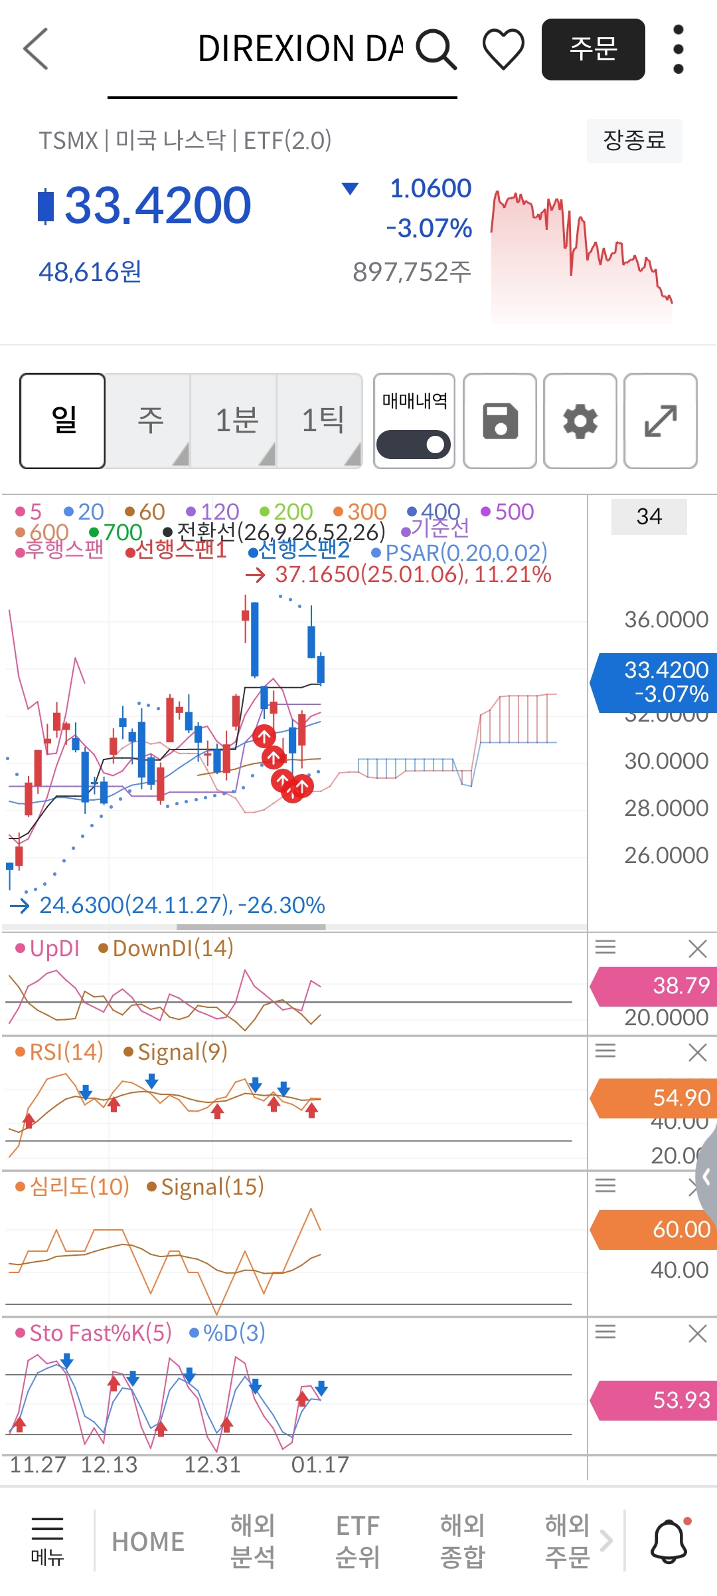
Task: Open UpDI indicator panel menu
Action: (605, 947)
